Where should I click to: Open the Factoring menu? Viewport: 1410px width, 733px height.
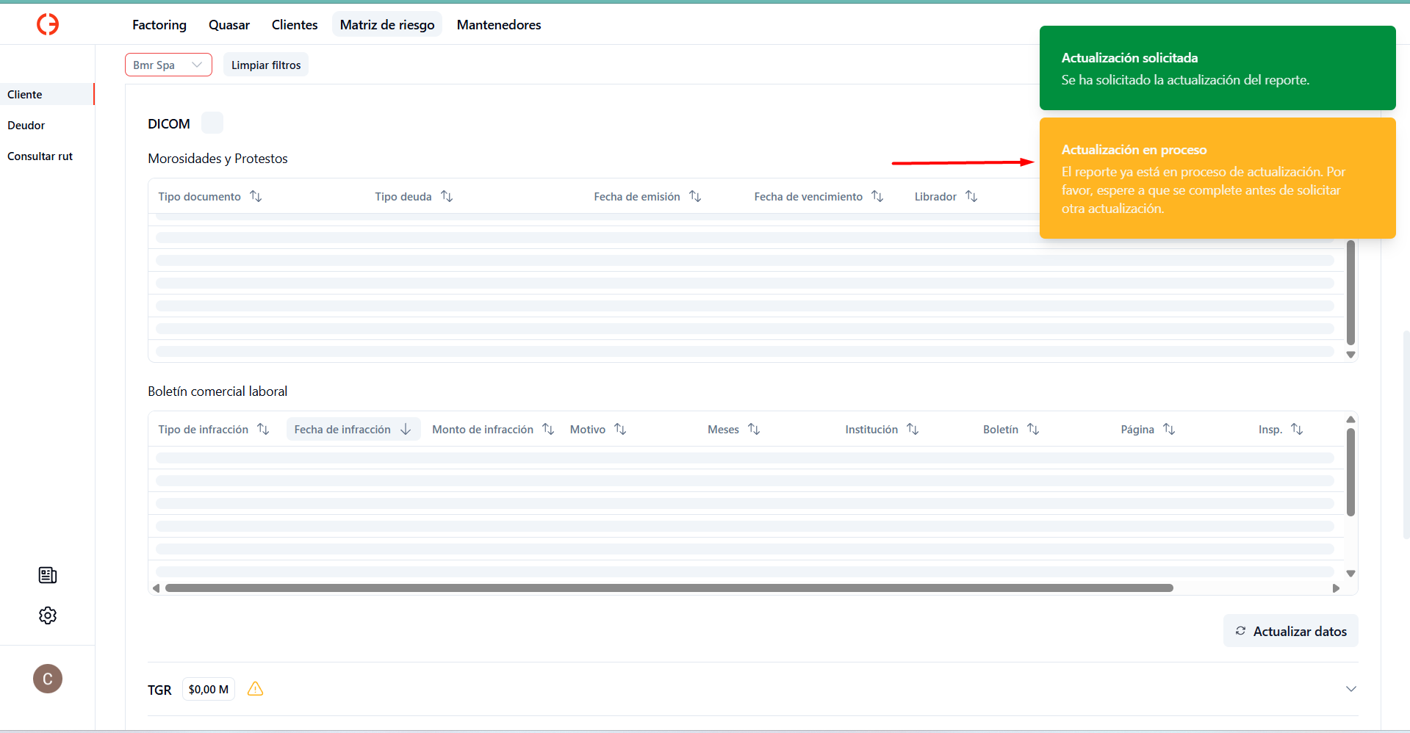coord(159,25)
